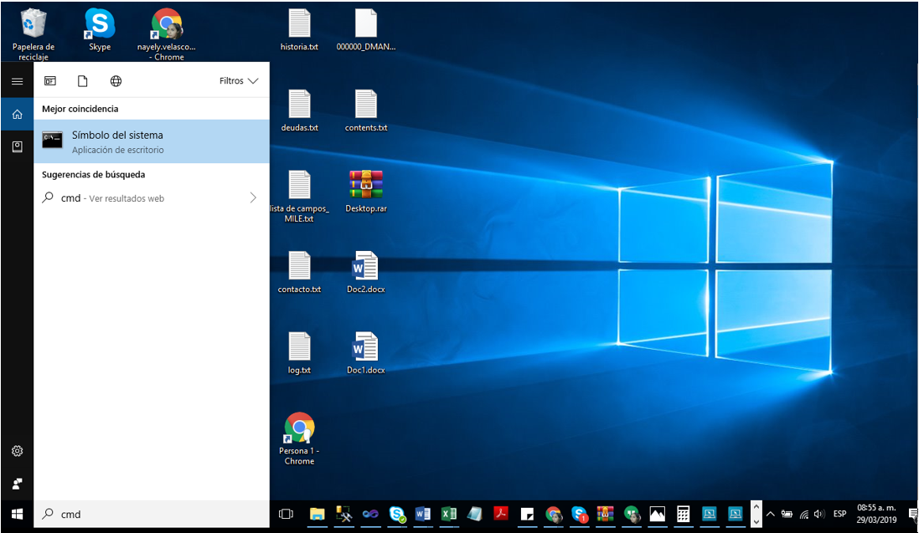Open the Wi-Fi network tray icon

point(804,515)
